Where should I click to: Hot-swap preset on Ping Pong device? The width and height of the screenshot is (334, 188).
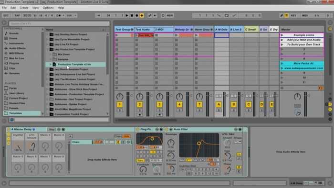pos(157,130)
